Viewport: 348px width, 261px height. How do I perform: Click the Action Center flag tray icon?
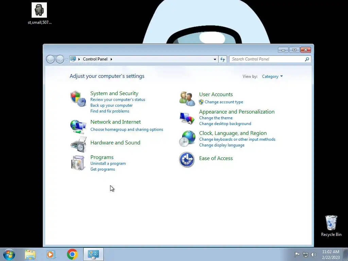tap(297, 254)
